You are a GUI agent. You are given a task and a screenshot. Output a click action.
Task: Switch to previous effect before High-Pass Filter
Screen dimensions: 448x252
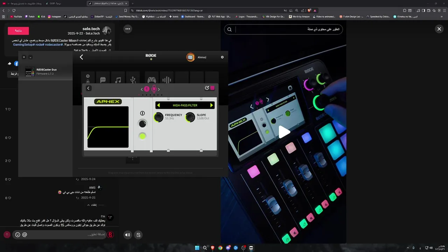pos(158,105)
